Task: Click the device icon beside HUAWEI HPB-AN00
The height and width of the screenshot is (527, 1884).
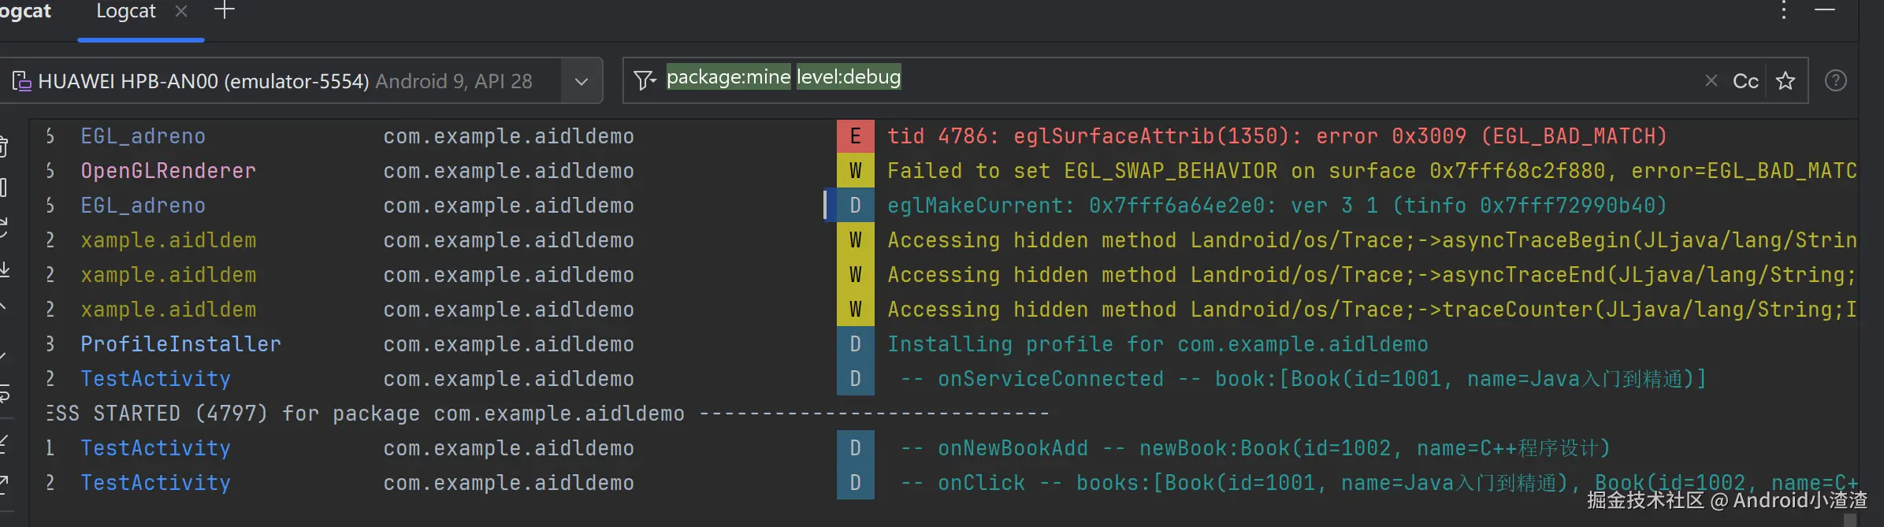Action: (21, 81)
